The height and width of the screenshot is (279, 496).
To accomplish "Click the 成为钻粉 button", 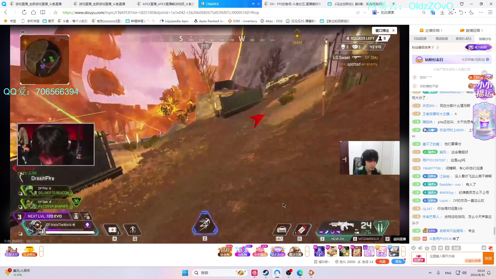I will pos(478,47).
